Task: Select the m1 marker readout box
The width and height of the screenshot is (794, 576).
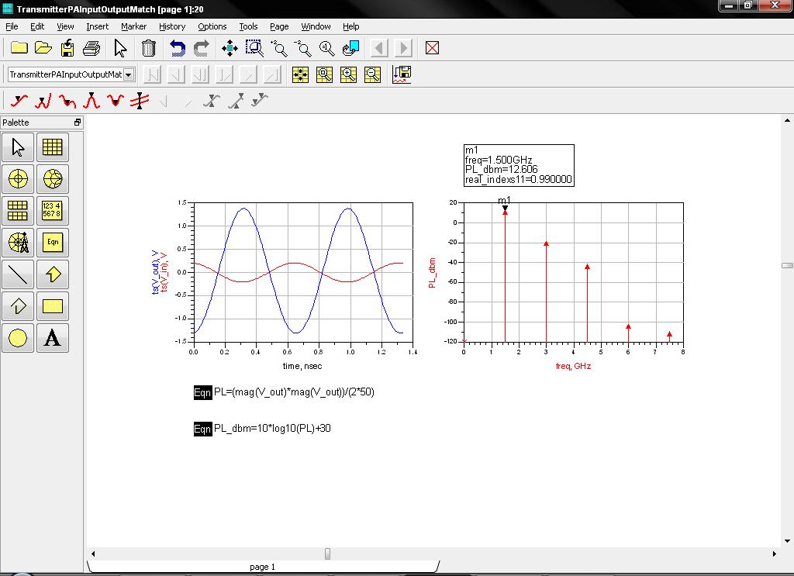Action: point(519,165)
